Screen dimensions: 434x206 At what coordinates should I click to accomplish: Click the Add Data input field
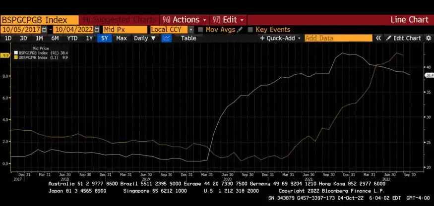coord(338,38)
